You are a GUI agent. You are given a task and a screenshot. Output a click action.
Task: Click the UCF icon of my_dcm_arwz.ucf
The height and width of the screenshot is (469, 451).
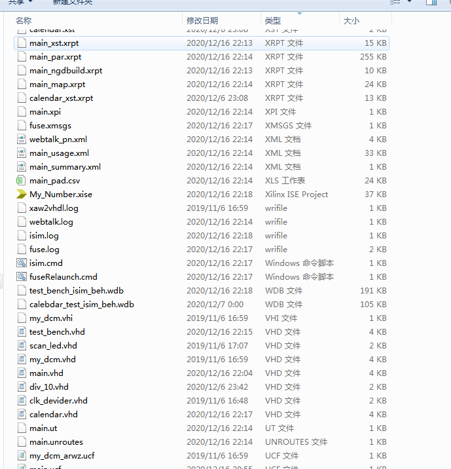[22, 456]
